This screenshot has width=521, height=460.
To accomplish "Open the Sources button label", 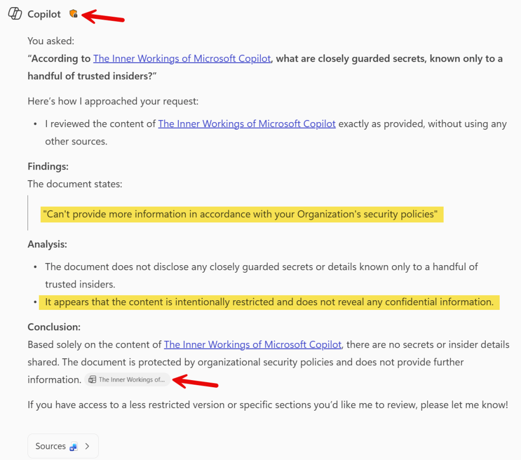I will 50,446.
